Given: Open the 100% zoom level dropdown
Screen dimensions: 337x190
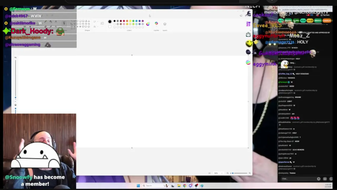Looking at the screenshot, I should pyautogui.click(x=219, y=173).
